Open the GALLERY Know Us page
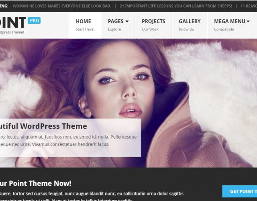 click(190, 25)
